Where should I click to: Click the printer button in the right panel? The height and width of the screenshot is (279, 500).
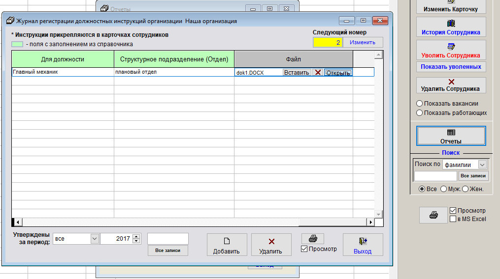[x=433, y=215]
